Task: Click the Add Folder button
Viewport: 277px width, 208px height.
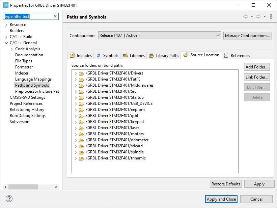Action: 257,67
